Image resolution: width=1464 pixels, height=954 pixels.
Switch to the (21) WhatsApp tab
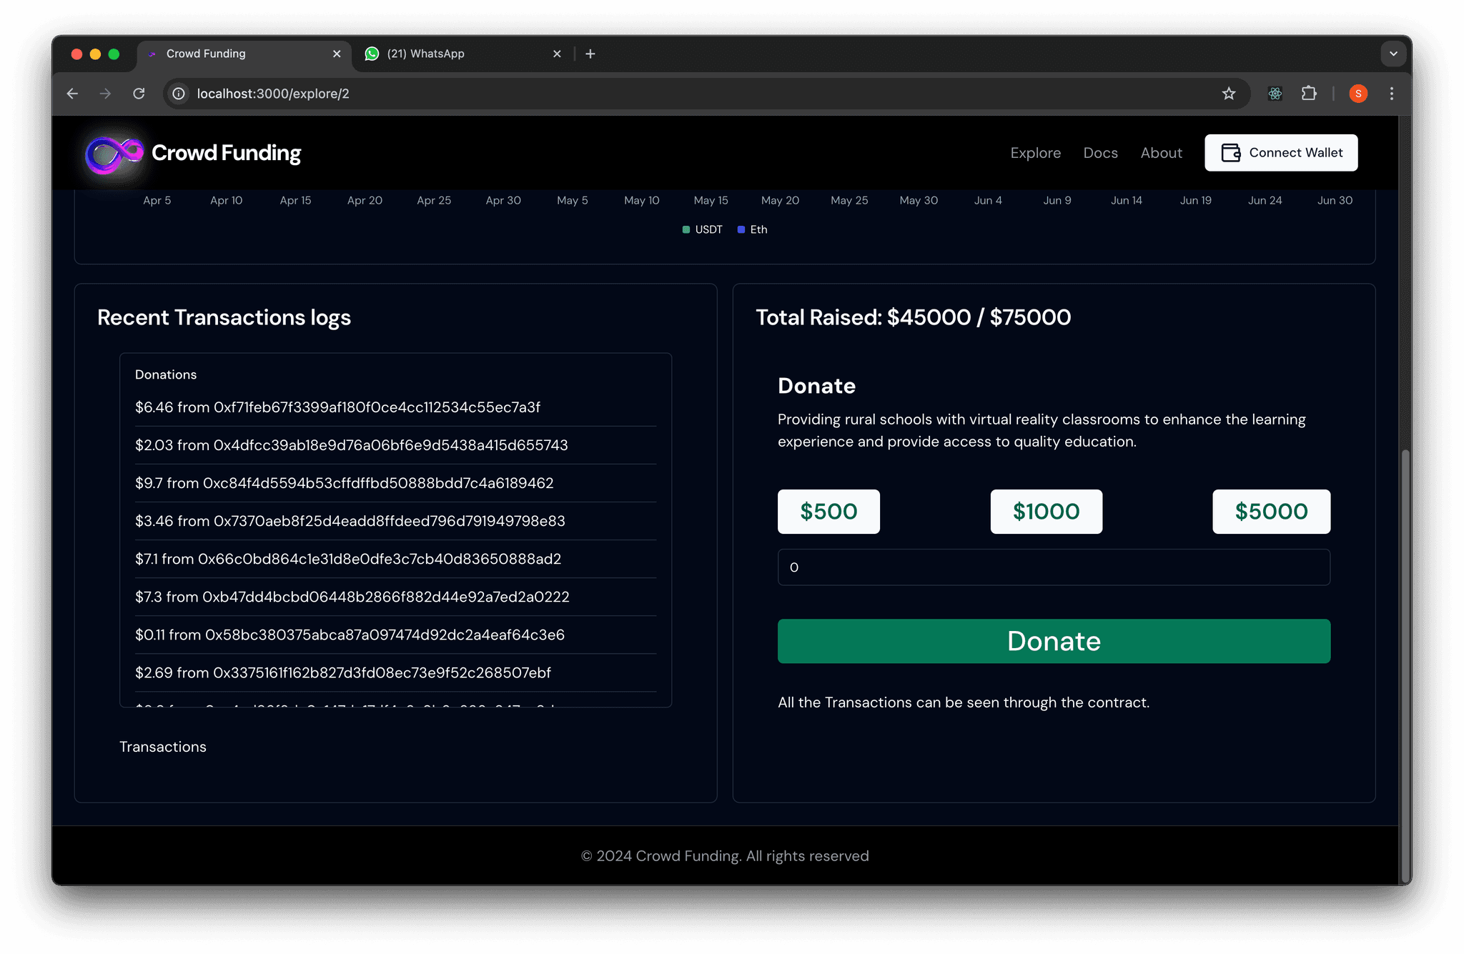click(x=464, y=54)
